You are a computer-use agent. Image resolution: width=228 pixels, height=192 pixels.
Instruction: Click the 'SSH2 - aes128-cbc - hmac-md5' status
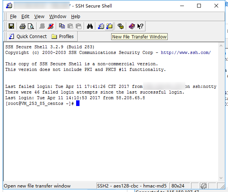132,186
